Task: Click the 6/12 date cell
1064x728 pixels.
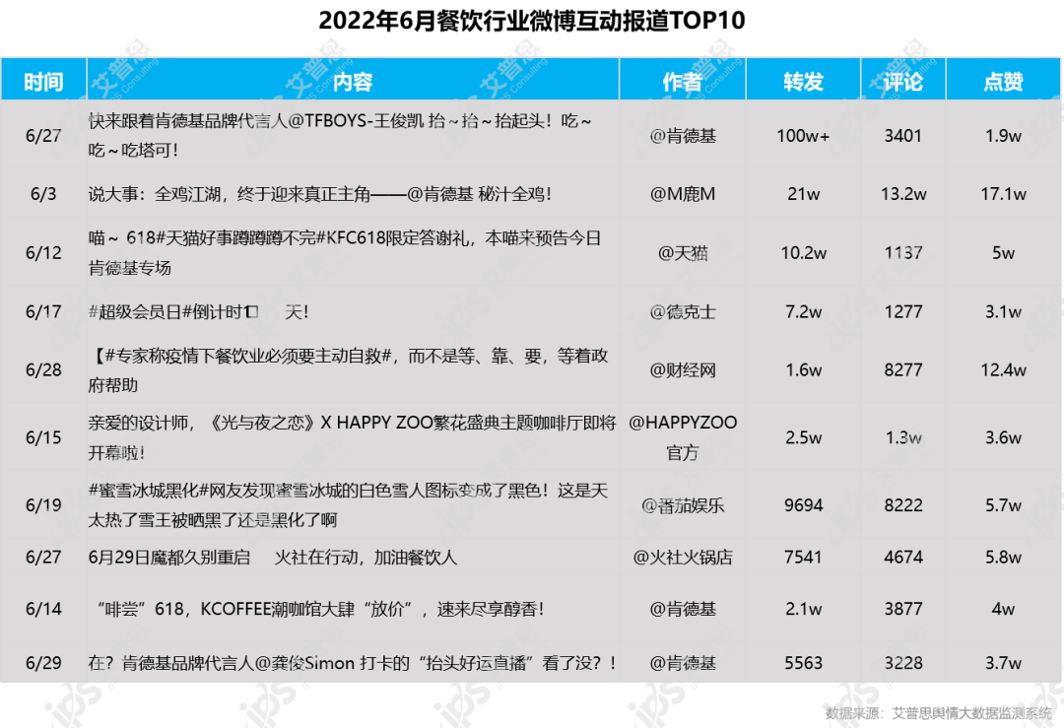Action: click(43, 253)
